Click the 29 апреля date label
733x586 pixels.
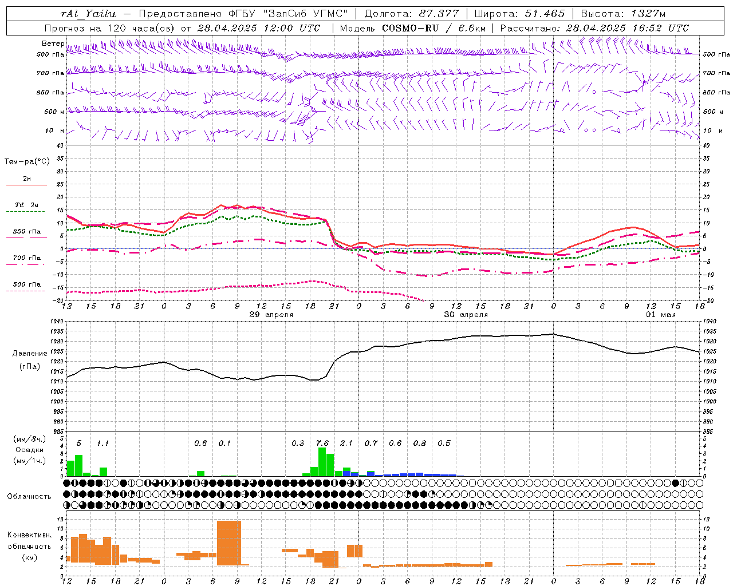pyautogui.click(x=271, y=315)
